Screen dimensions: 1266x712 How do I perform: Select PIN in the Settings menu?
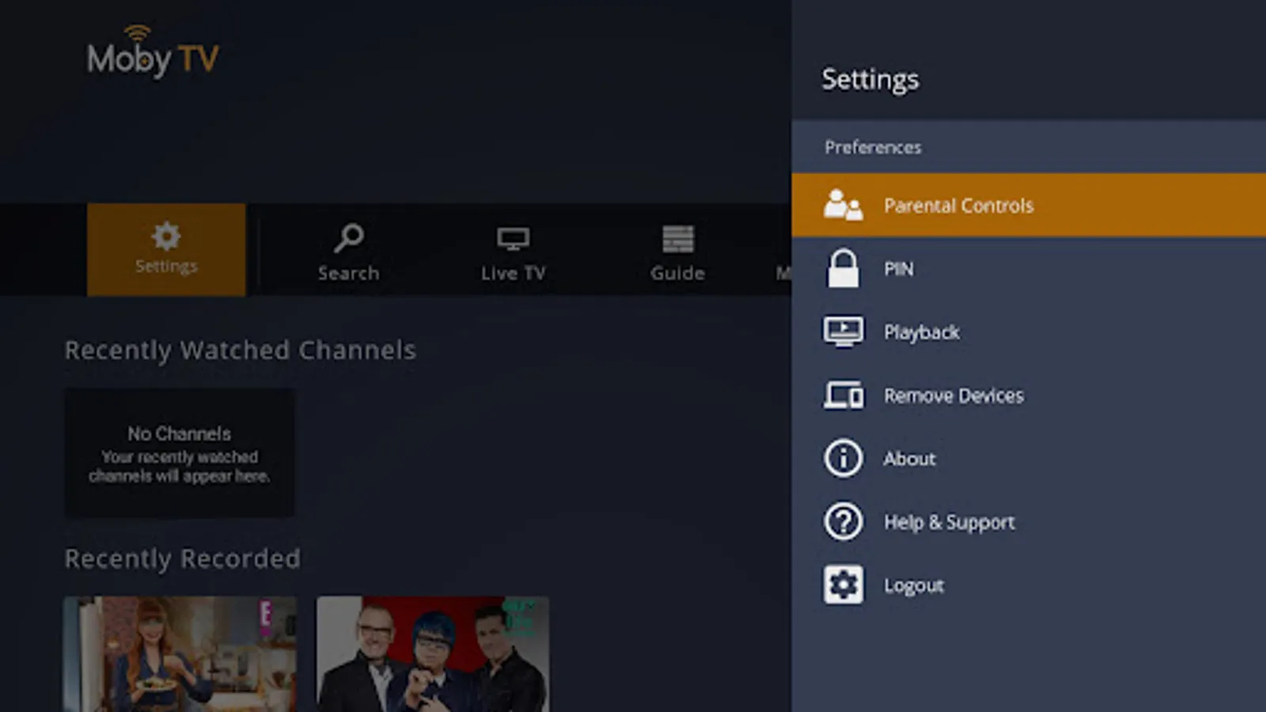pyautogui.click(x=899, y=269)
